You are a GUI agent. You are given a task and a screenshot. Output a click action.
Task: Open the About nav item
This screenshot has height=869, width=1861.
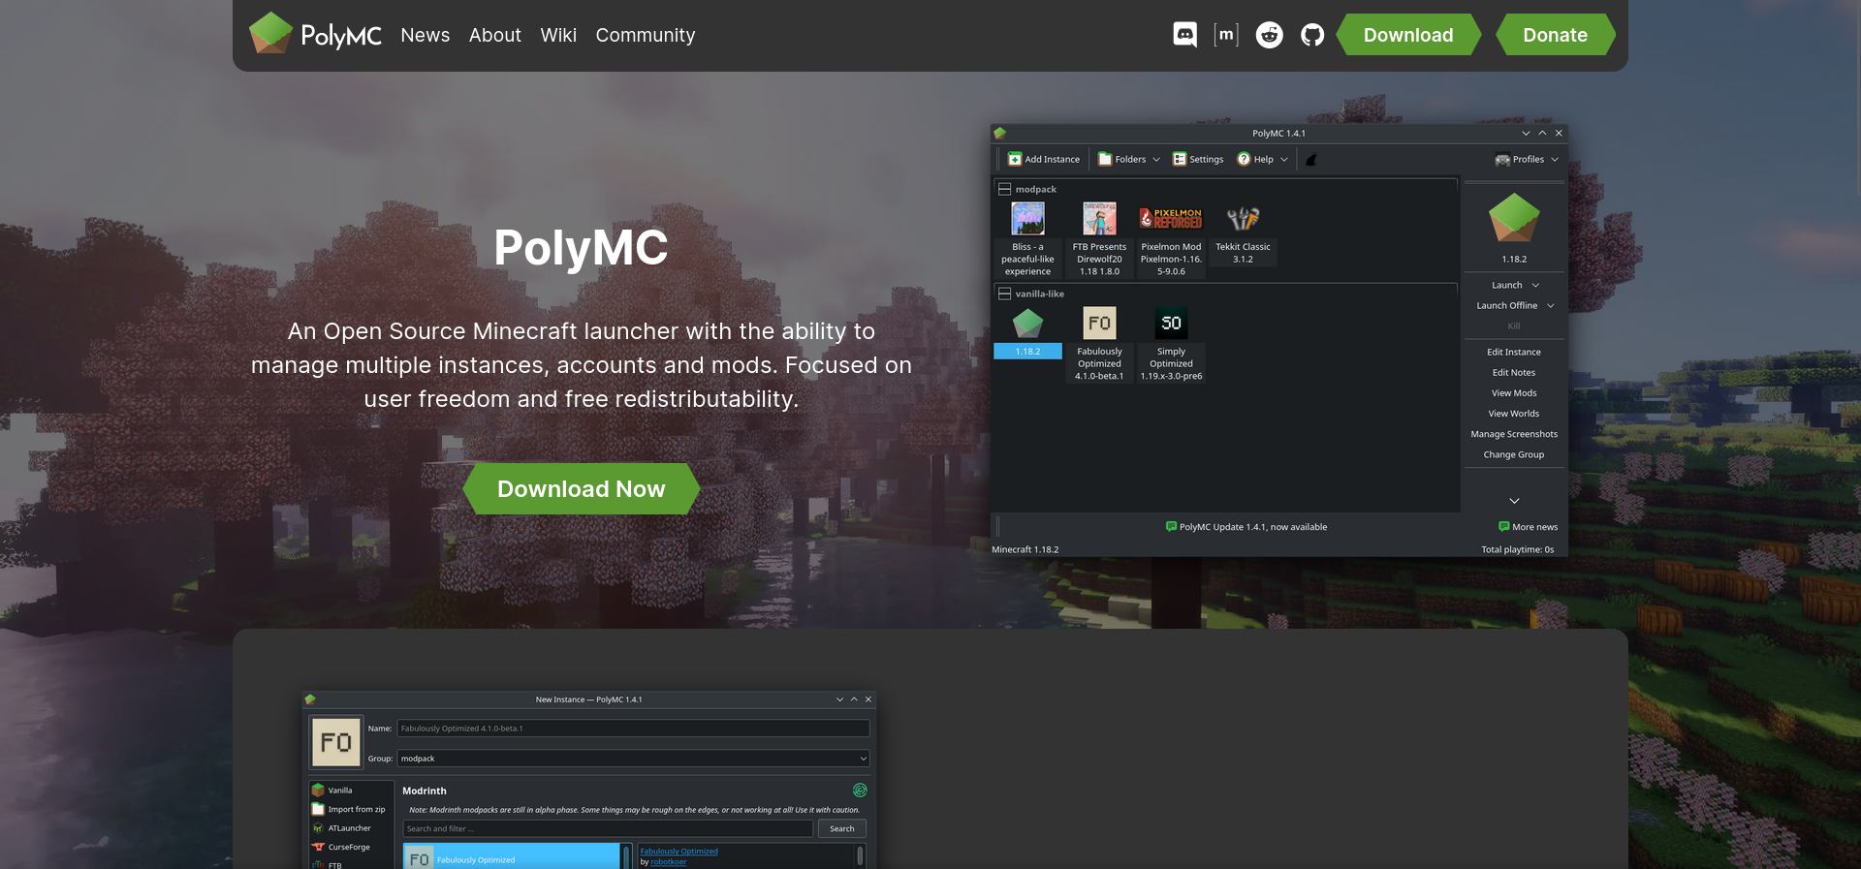pyautogui.click(x=495, y=35)
